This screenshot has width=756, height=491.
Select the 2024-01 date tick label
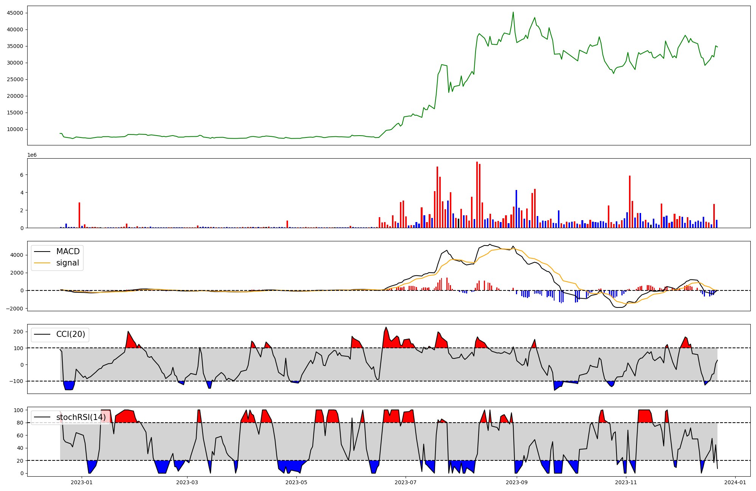point(735,482)
